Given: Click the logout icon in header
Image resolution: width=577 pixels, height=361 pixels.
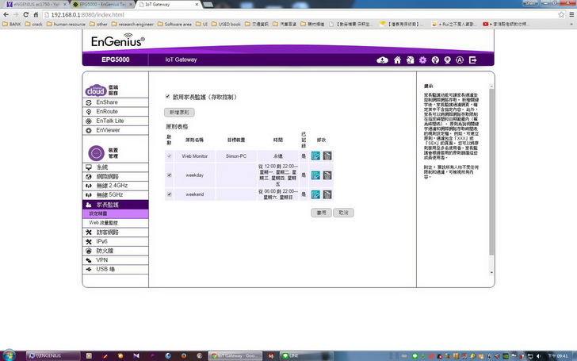Looking at the screenshot, I should coord(473,60).
